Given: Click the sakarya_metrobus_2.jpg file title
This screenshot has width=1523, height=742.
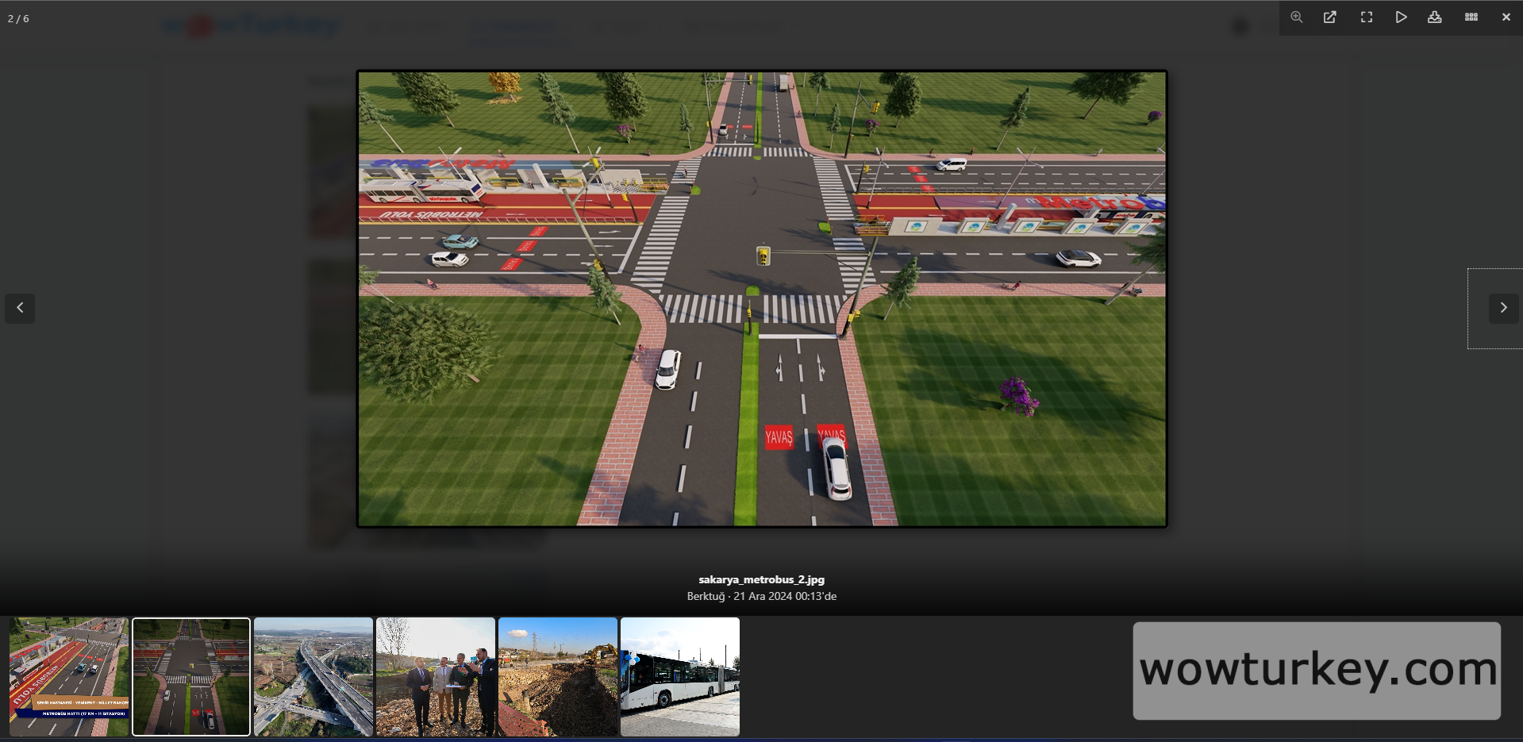Looking at the screenshot, I should (761, 579).
